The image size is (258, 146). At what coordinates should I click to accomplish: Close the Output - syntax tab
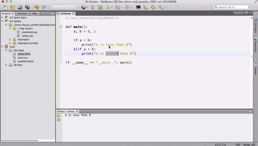(x=77, y=111)
